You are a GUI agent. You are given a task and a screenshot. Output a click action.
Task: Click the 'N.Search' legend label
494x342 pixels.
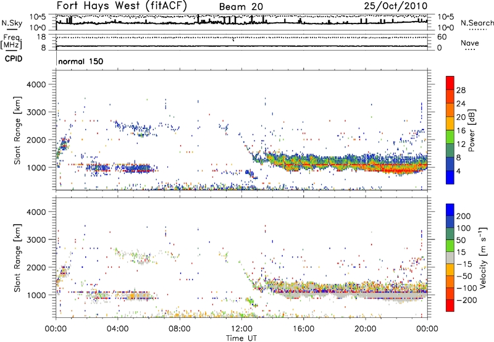[x=477, y=23]
